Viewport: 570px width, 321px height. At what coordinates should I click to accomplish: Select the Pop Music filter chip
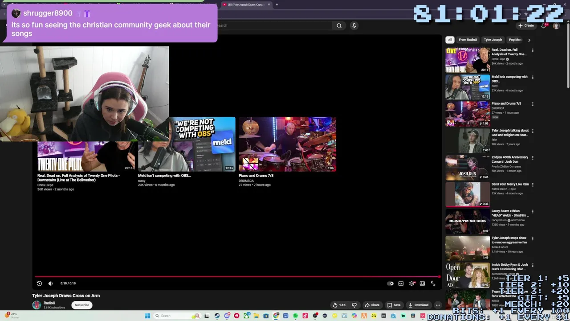(x=515, y=40)
